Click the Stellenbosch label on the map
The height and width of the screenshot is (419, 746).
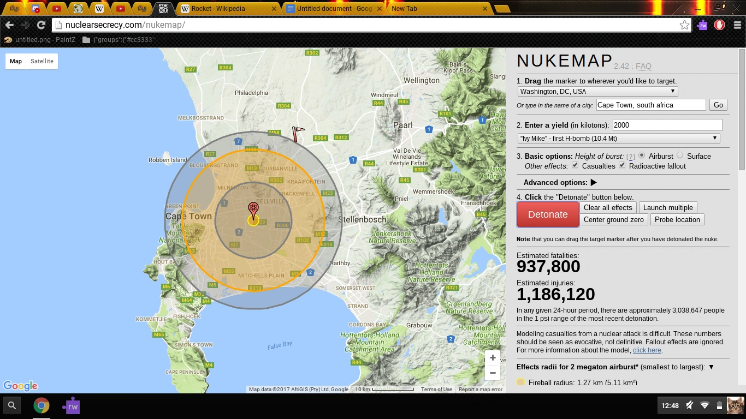pyautogui.click(x=362, y=220)
